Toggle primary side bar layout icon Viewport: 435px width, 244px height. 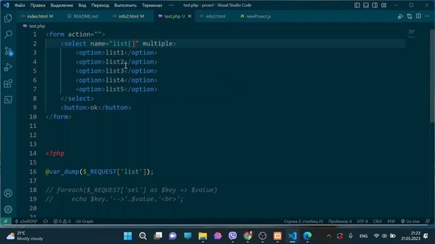point(357,5)
